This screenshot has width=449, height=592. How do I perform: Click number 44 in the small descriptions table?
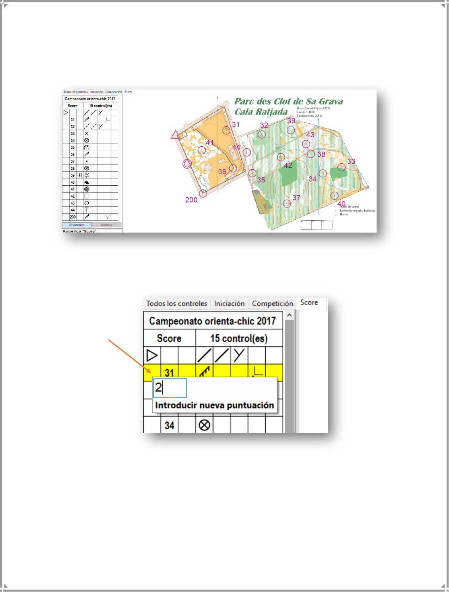(x=73, y=210)
